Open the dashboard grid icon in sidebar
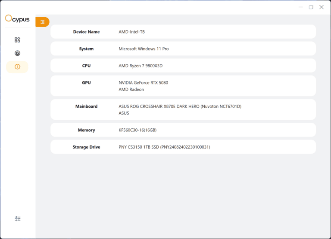The height and width of the screenshot is (239, 331). pos(17,40)
